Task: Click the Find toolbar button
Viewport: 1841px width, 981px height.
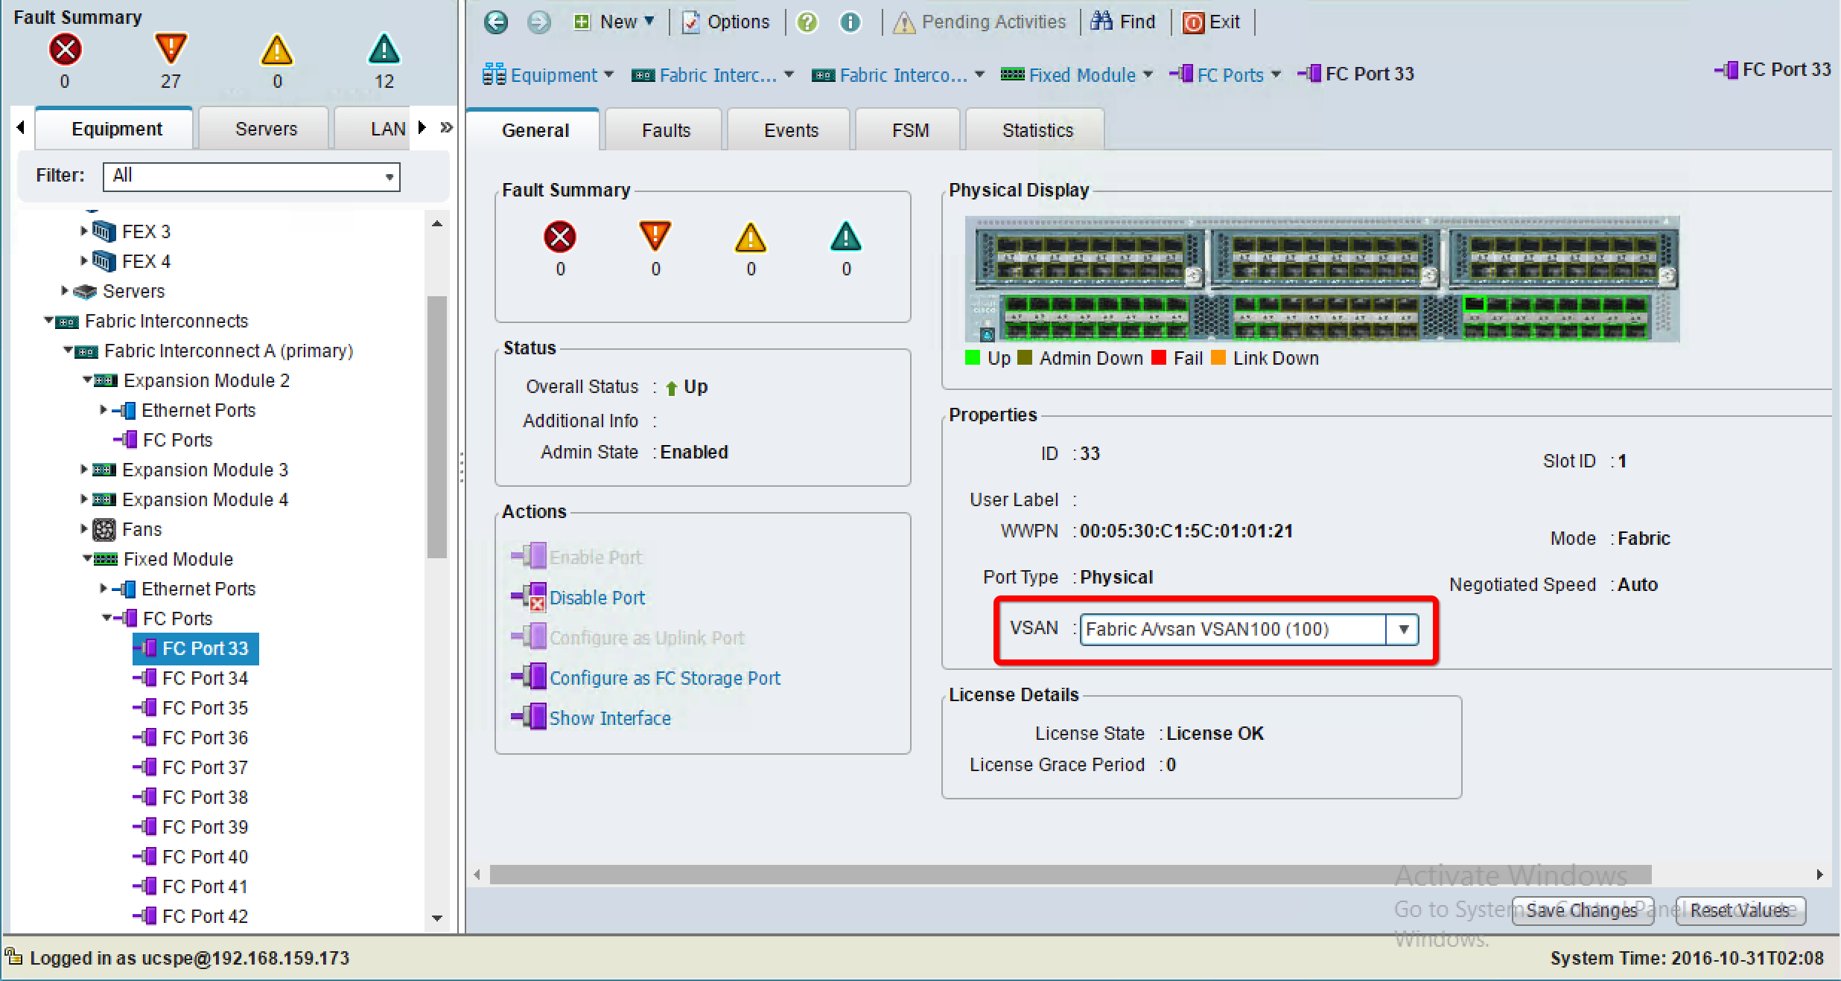Action: click(x=1123, y=22)
